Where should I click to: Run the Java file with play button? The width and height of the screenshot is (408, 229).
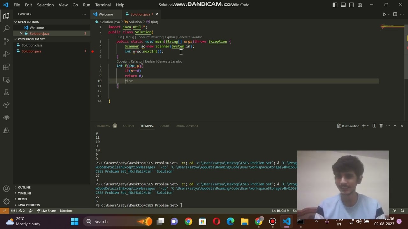(384, 14)
